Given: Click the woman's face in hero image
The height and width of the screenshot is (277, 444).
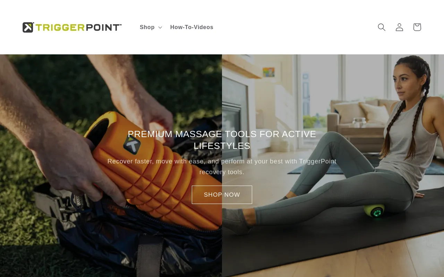Looking at the screenshot, I should tap(406, 83).
